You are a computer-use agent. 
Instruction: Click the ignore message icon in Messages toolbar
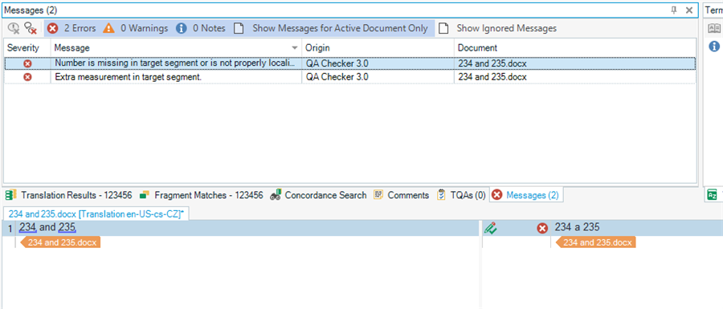(14, 29)
